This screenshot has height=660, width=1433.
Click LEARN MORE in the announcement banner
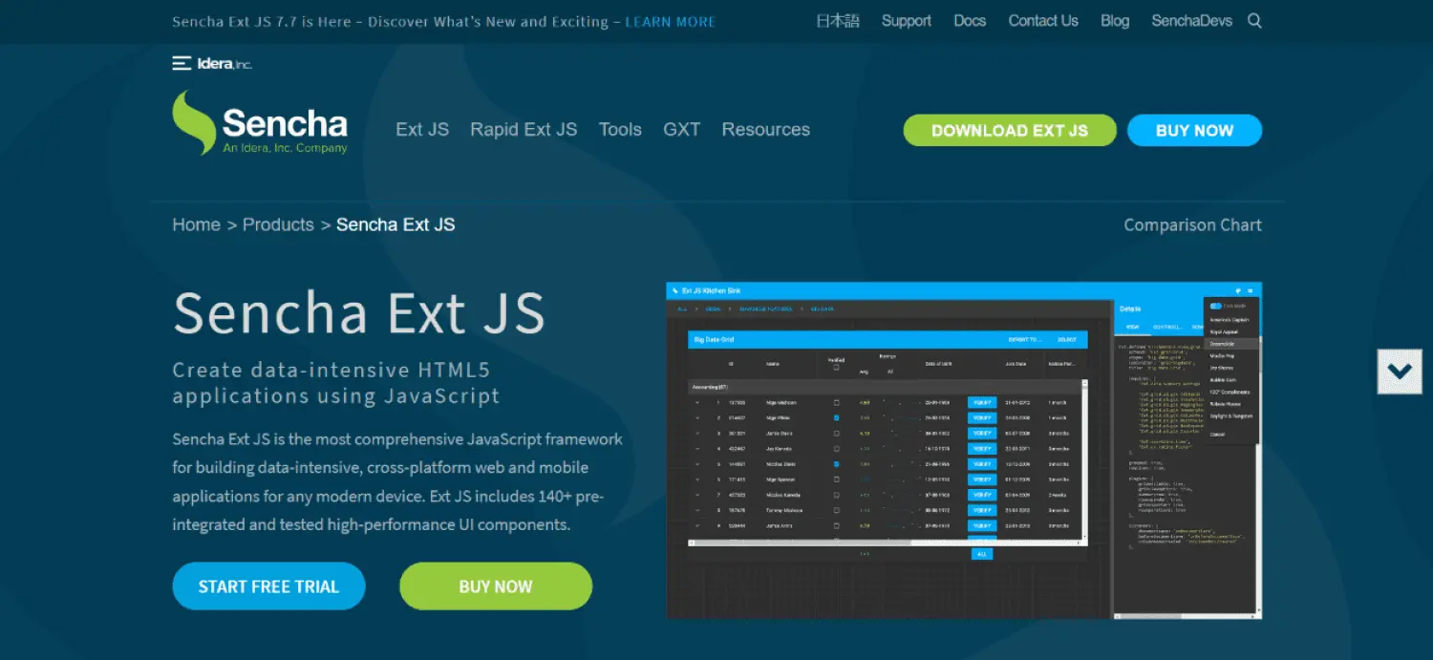pos(670,21)
